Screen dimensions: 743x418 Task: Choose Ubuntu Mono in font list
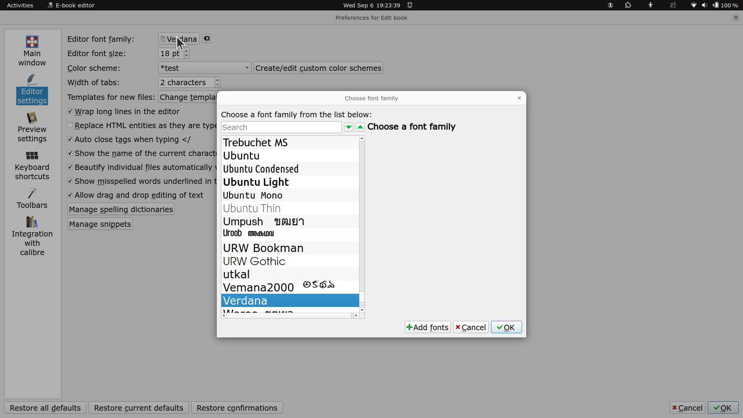pyautogui.click(x=252, y=195)
